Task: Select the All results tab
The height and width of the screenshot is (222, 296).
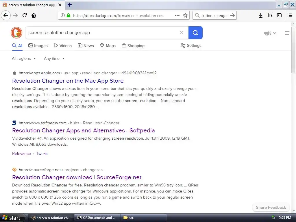Action: click(x=17, y=46)
